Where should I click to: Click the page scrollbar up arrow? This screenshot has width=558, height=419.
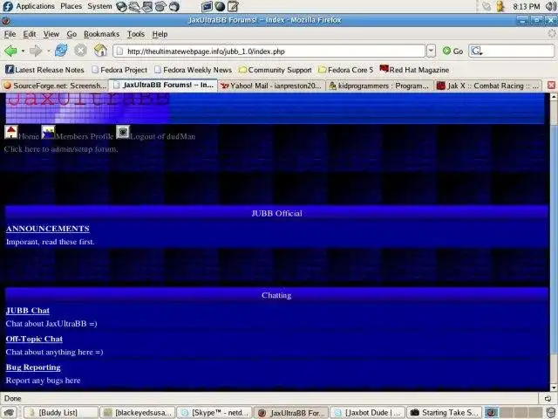[x=554, y=97]
